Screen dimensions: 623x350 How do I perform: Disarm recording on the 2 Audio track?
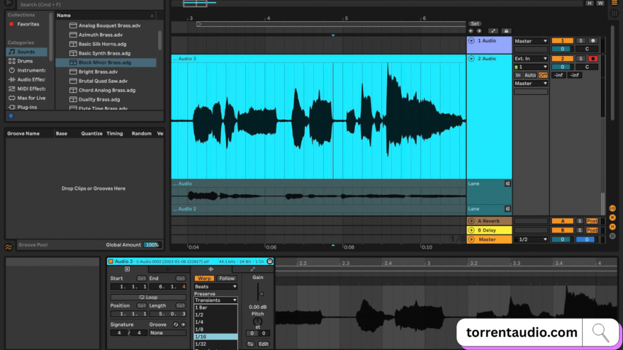(x=593, y=58)
